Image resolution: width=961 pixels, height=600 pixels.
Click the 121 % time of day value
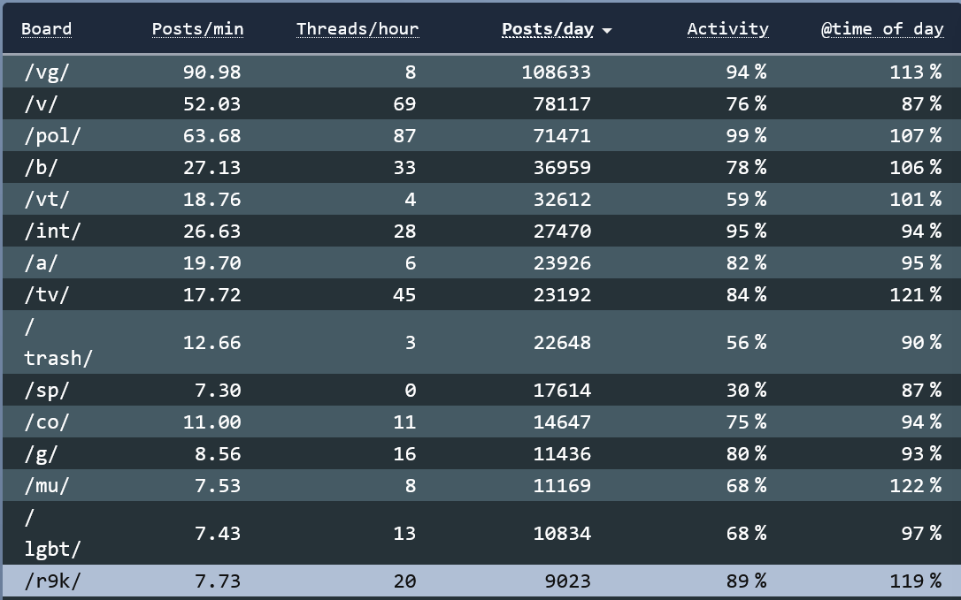click(916, 294)
